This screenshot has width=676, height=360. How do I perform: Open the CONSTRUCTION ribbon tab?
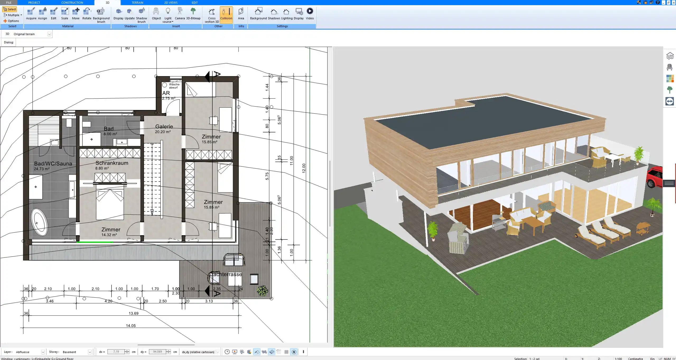click(72, 2)
